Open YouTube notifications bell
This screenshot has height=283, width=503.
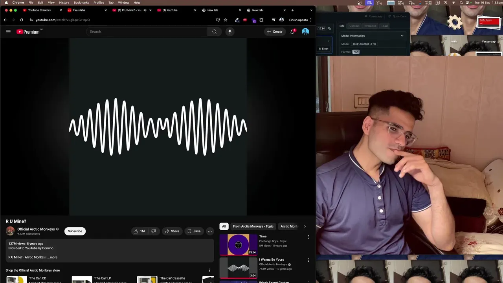292,31
